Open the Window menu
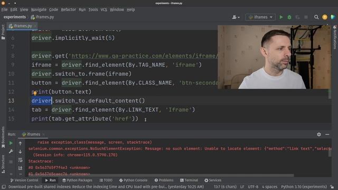 [117, 9]
